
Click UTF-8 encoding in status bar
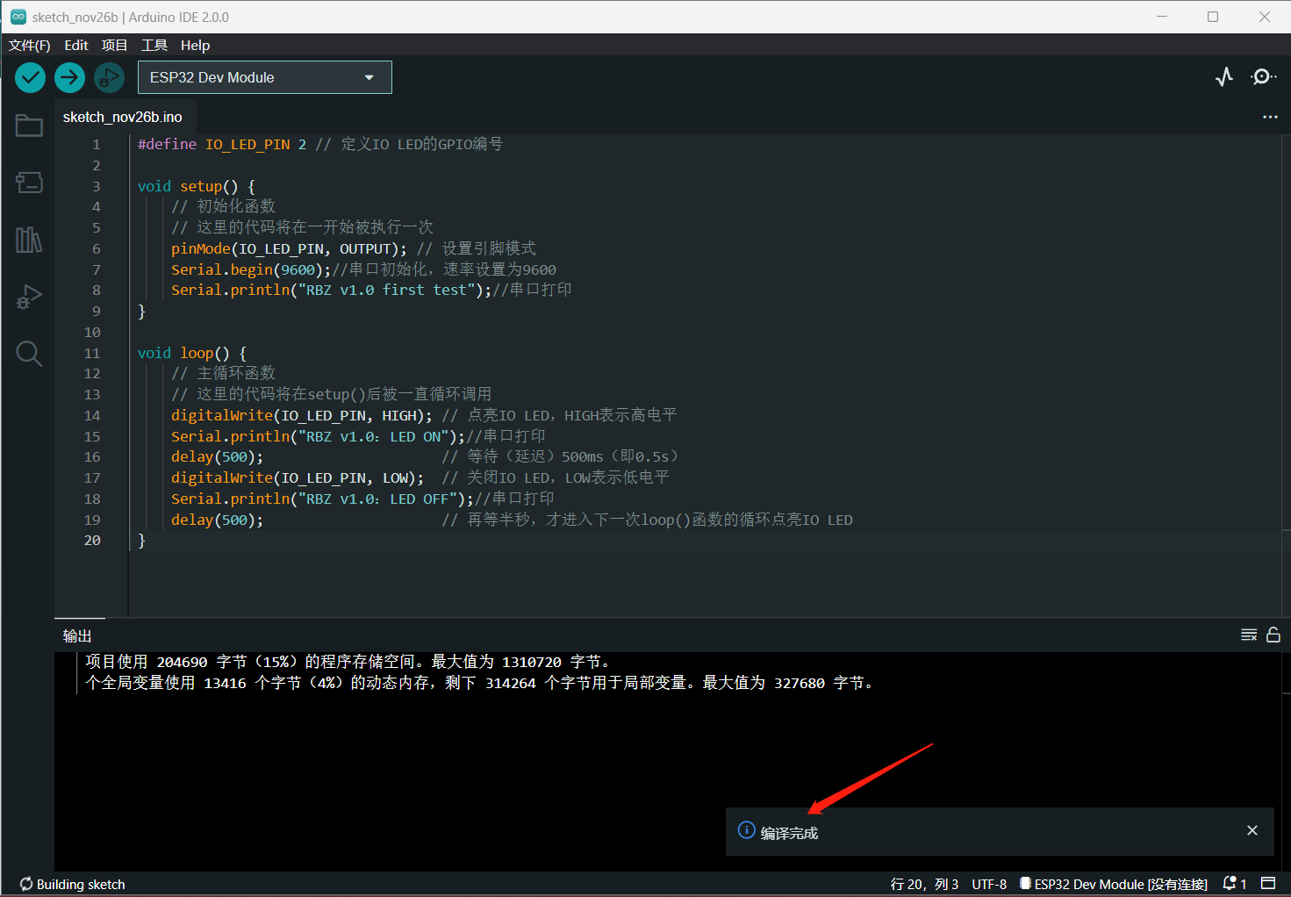pos(989,884)
